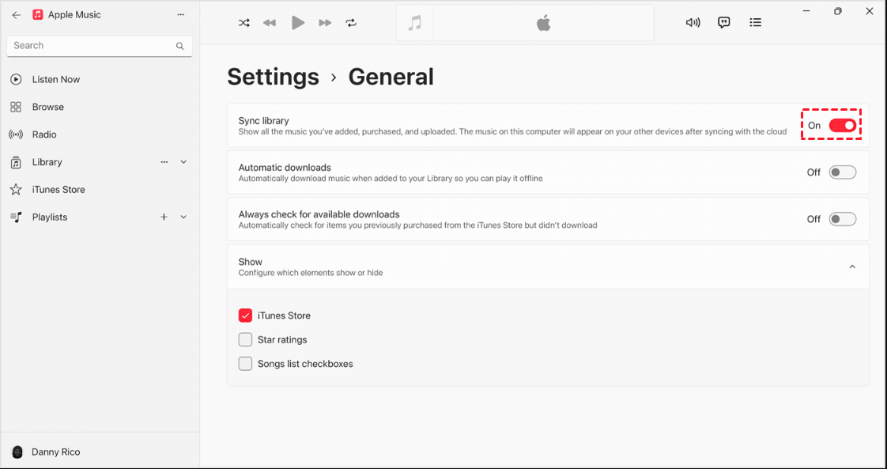Click the Apple Music app logo
The image size is (887, 469).
click(38, 15)
